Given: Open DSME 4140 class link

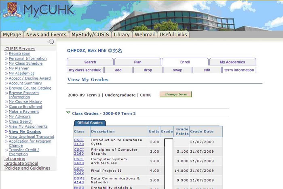Looking at the screenshot, I should (79, 180).
